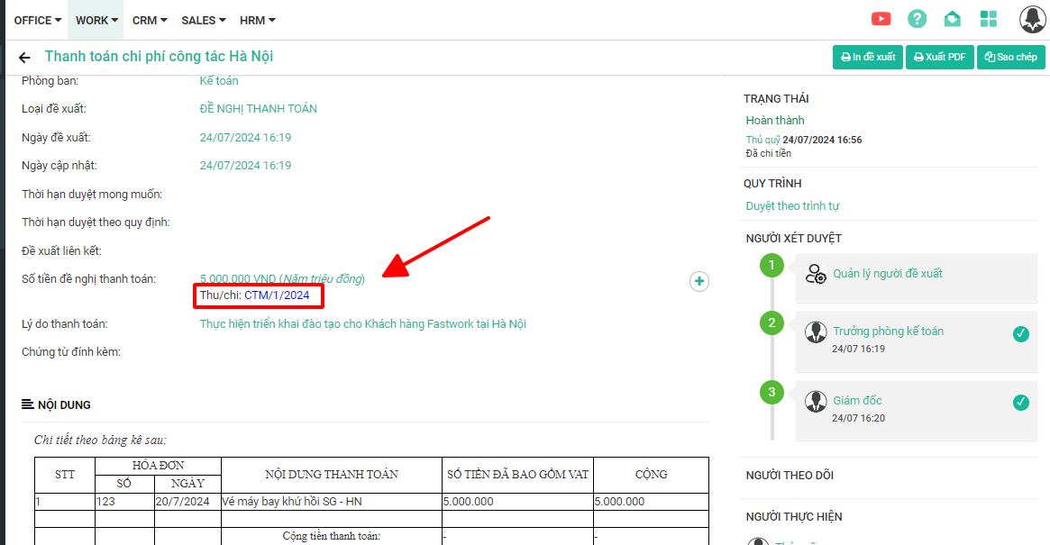Click the back arrow next to title

click(24, 58)
